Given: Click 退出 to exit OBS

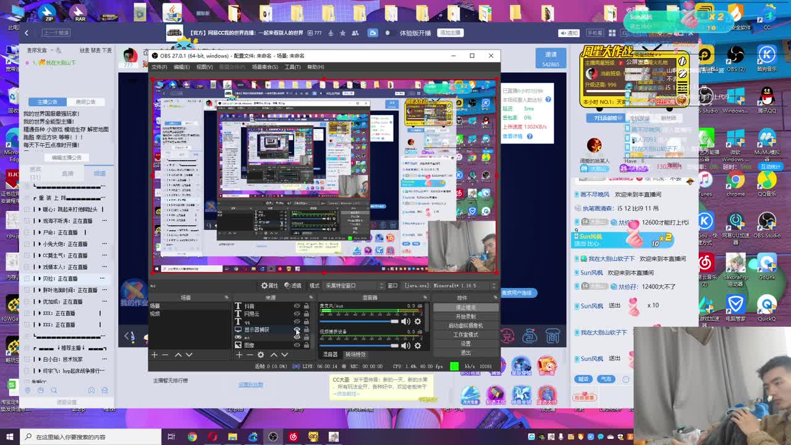Looking at the screenshot, I should pos(465,353).
